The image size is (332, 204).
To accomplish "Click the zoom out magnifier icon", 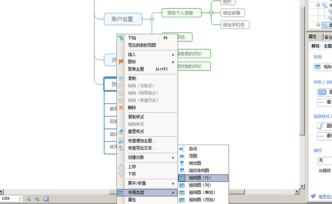I will point(28,199).
